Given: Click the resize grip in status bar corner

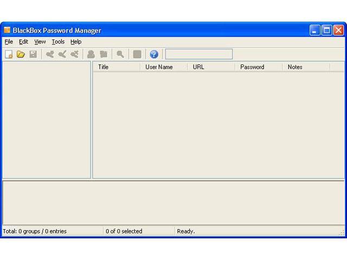Looking at the screenshot, I should (x=342, y=233).
